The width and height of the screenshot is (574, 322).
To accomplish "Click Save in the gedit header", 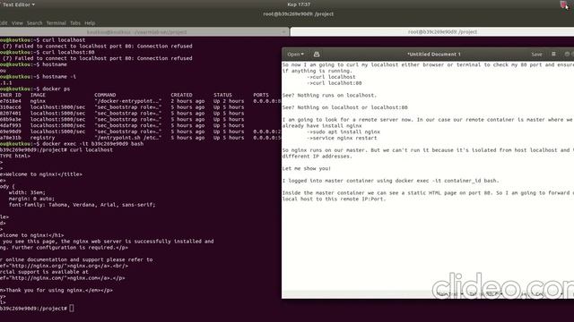I will point(536,54).
